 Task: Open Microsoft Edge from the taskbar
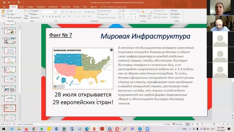(x=87, y=129)
